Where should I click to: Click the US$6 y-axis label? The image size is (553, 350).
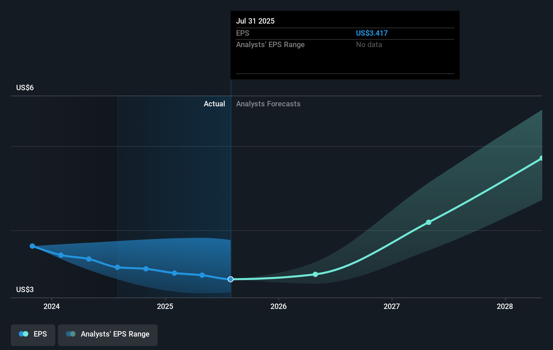(x=25, y=87)
